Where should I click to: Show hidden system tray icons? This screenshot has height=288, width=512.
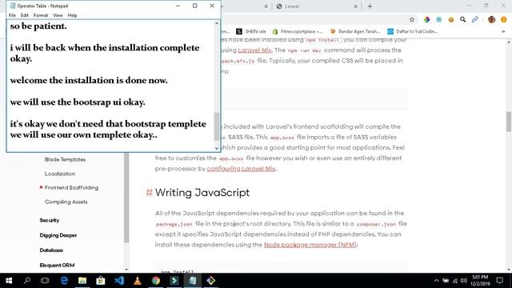point(437,281)
